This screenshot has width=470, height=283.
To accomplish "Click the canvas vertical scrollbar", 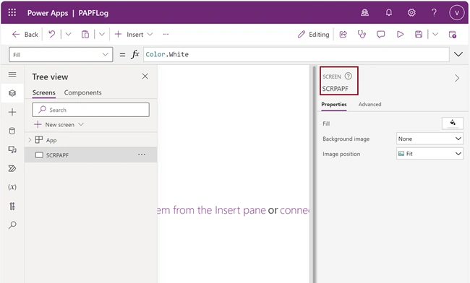I will click(x=314, y=174).
